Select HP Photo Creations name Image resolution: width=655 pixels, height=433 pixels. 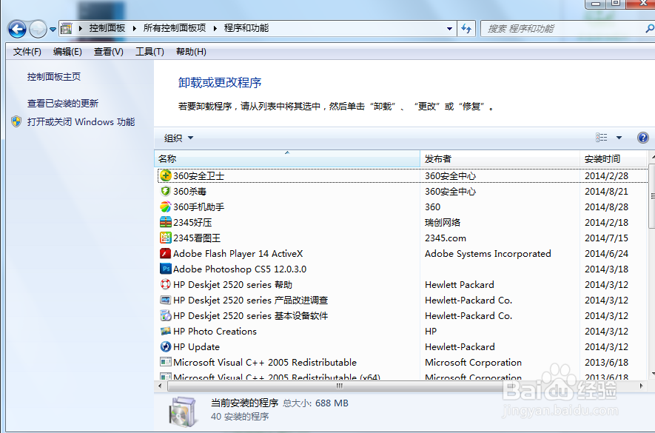pos(215,331)
